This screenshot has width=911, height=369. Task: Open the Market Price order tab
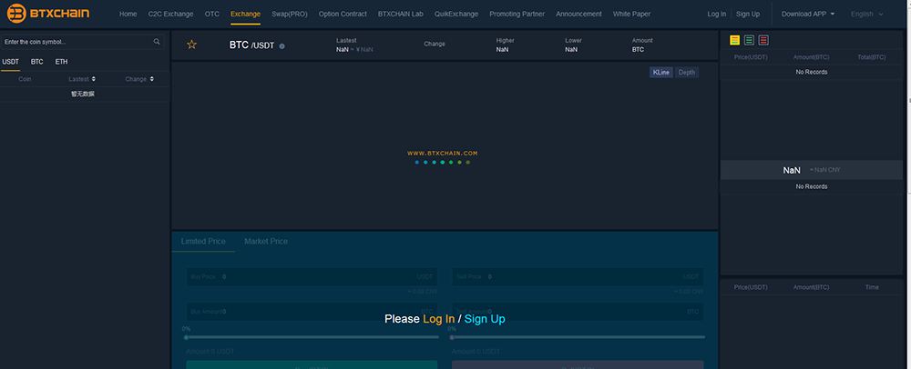pyautogui.click(x=266, y=241)
